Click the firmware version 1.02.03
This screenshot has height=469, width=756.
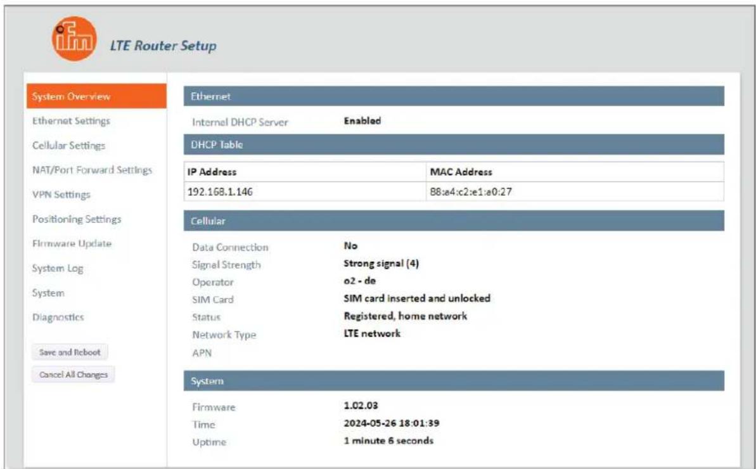pyautogui.click(x=361, y=406)
